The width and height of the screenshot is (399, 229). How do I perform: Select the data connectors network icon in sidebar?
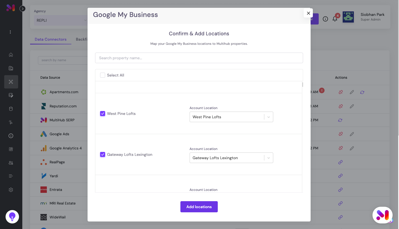click(11, 82)
